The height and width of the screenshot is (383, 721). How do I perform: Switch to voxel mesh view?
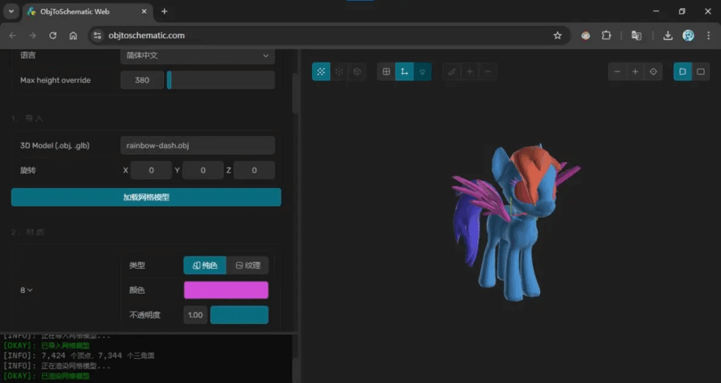click(x=339, y=72)
